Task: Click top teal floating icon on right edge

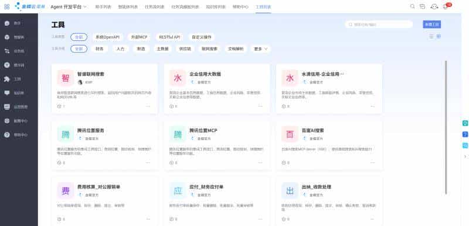Action: coord(465,123)
